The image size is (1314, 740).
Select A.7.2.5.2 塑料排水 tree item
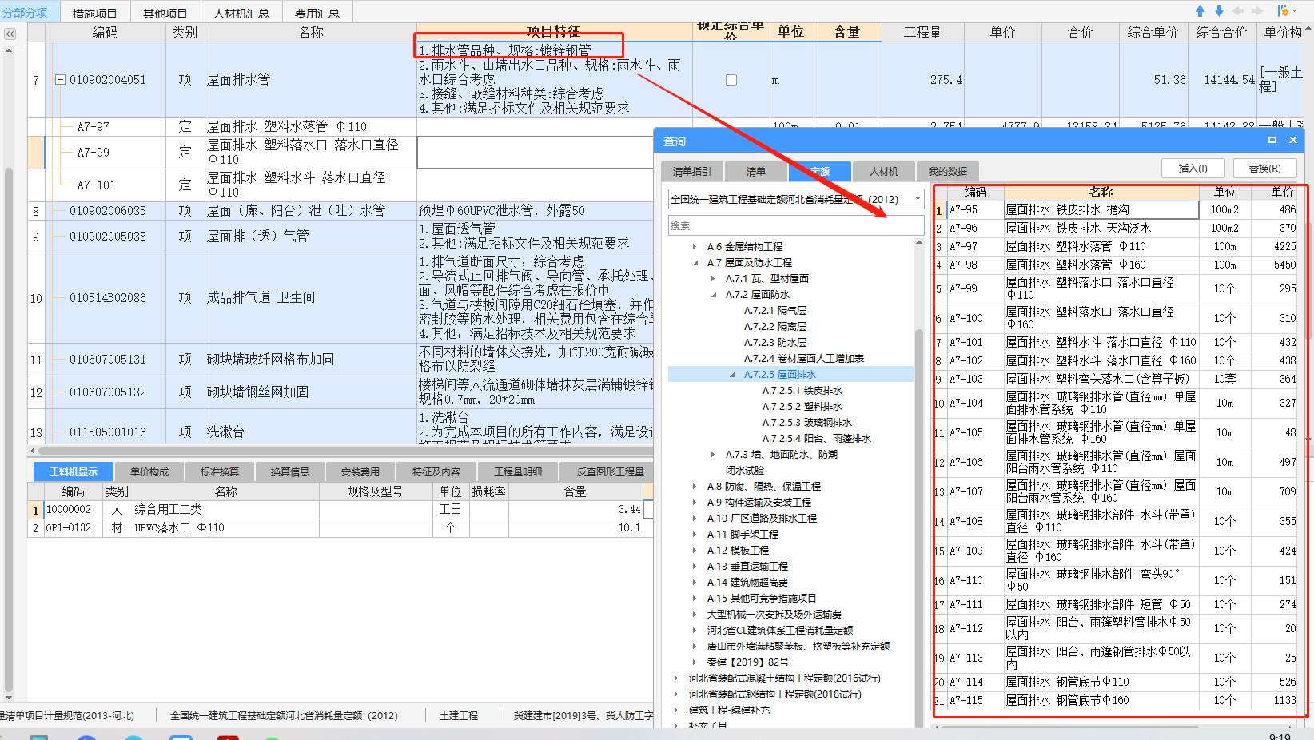click(802, 407)
